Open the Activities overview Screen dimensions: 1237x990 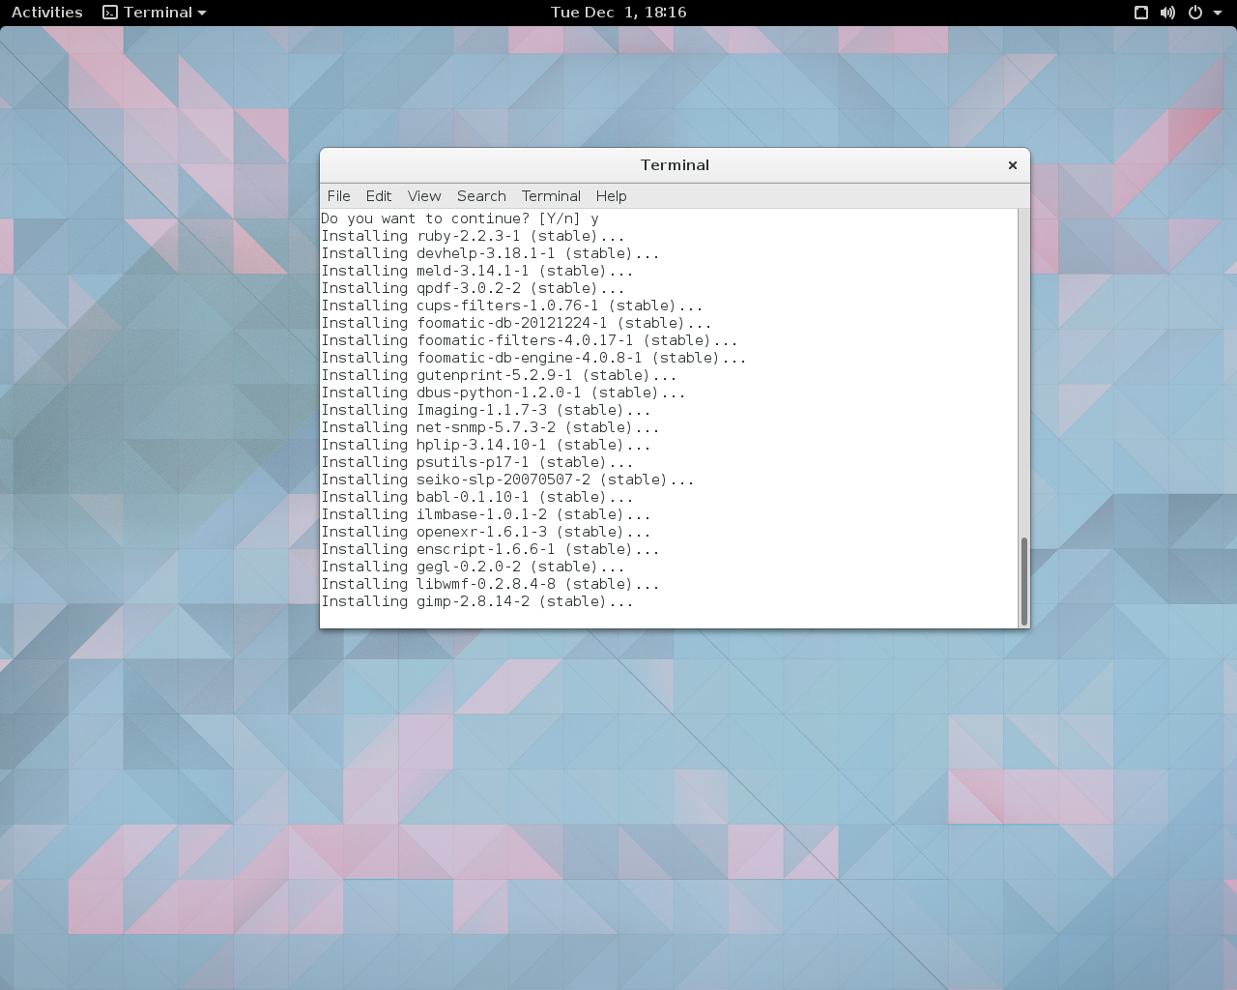point(46,13)
